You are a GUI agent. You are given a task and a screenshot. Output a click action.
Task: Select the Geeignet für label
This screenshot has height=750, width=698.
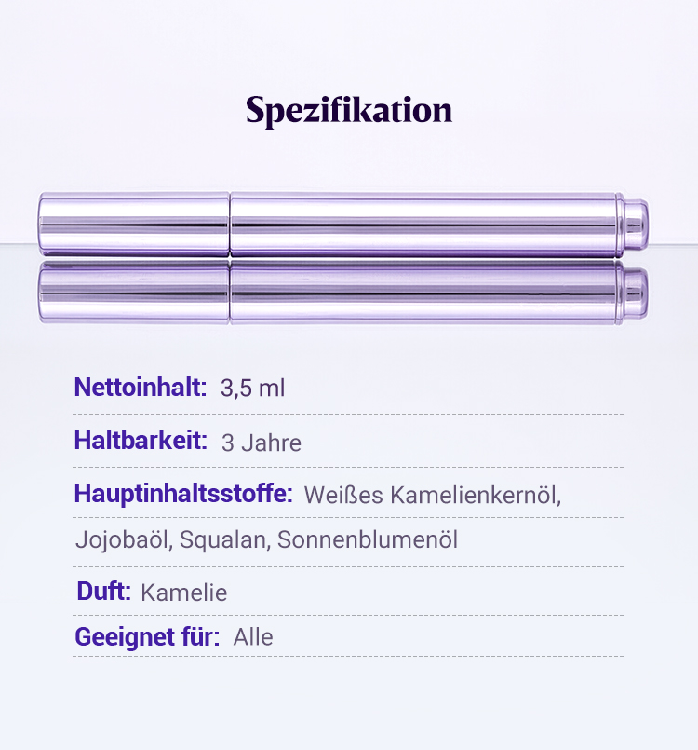(147, 638)
